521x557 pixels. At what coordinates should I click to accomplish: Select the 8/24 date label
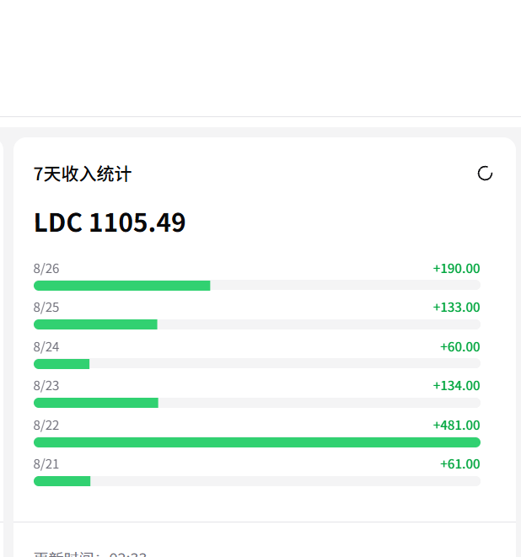click(x=46, y=347)
